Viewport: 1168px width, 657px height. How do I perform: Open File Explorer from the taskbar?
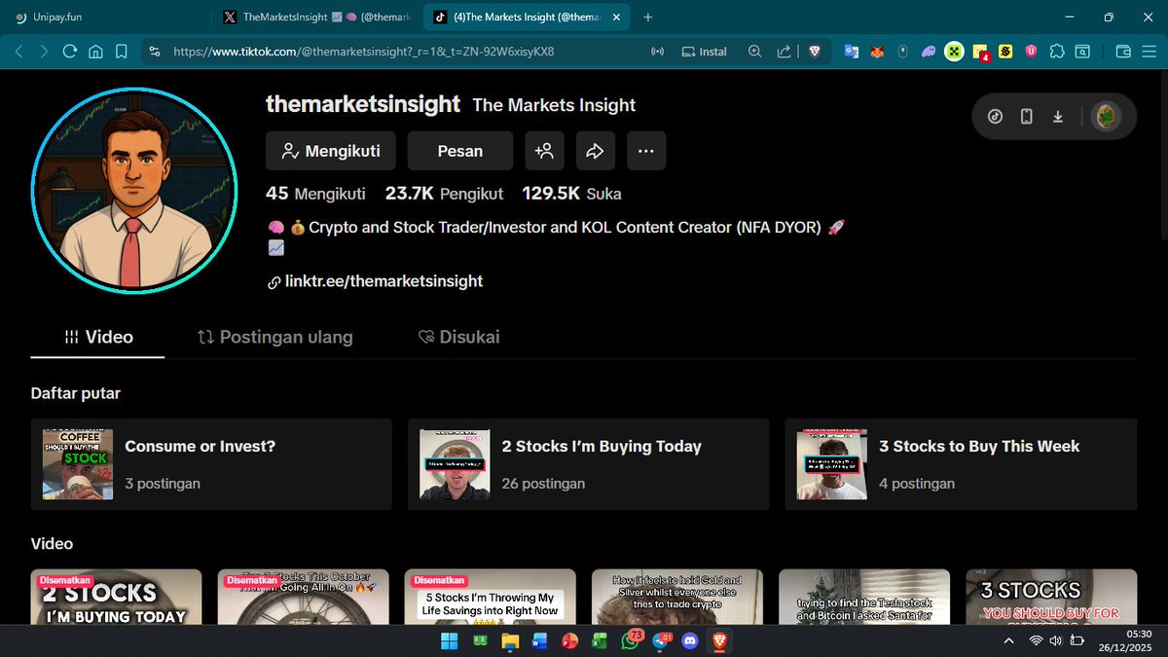coord(510,640)
